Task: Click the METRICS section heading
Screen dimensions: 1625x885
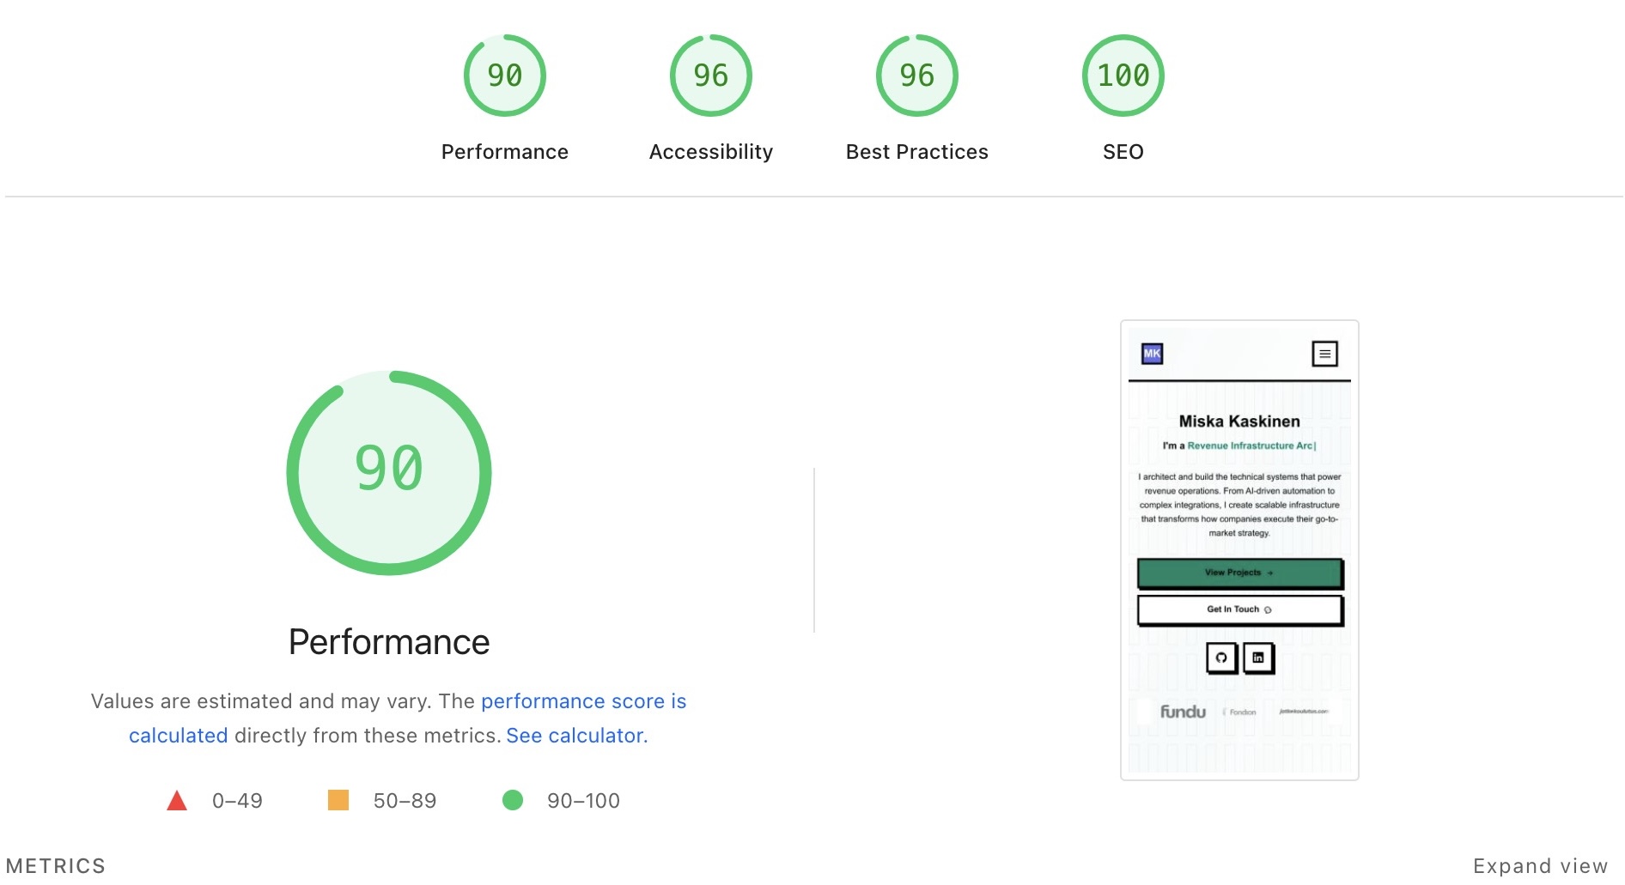Action: click(x=56, y=866)
